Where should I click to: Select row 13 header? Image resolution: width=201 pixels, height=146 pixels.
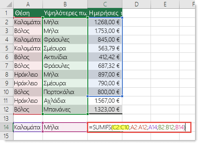pyautogui.click(x=7, y=118)
